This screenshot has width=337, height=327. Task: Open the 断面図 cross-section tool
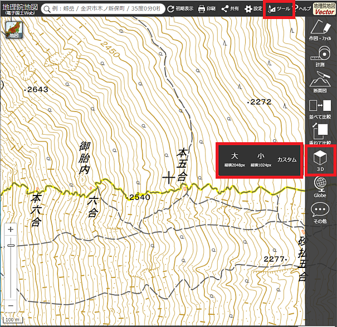[320, 83]
